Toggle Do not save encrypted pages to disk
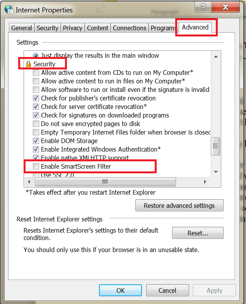Screen dimensions: 246x304 [36, 124]
